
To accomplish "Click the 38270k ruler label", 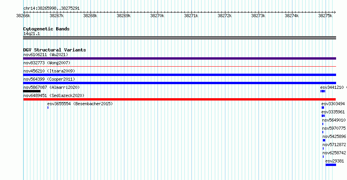I will coord(158,16).
